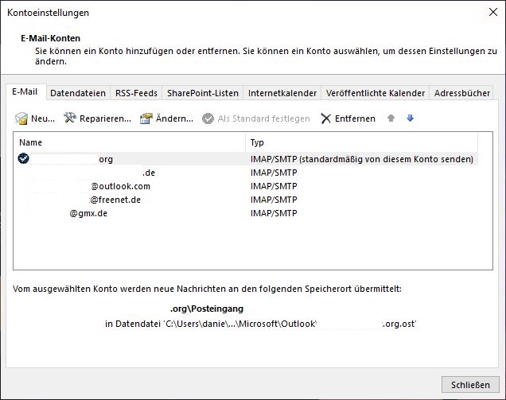Select the Veröffentlichte Kalender tab
506x400 pixels.
(376, 93)
